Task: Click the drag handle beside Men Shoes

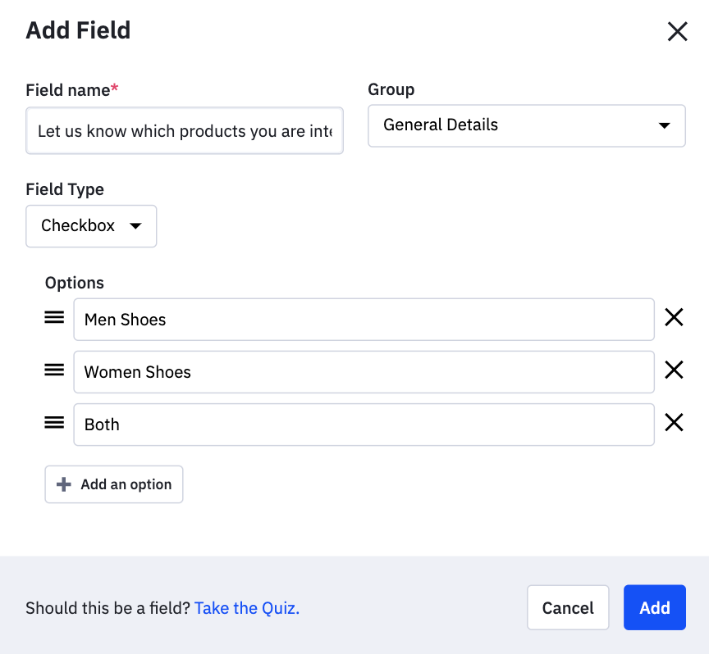Action: pos(53,317)
